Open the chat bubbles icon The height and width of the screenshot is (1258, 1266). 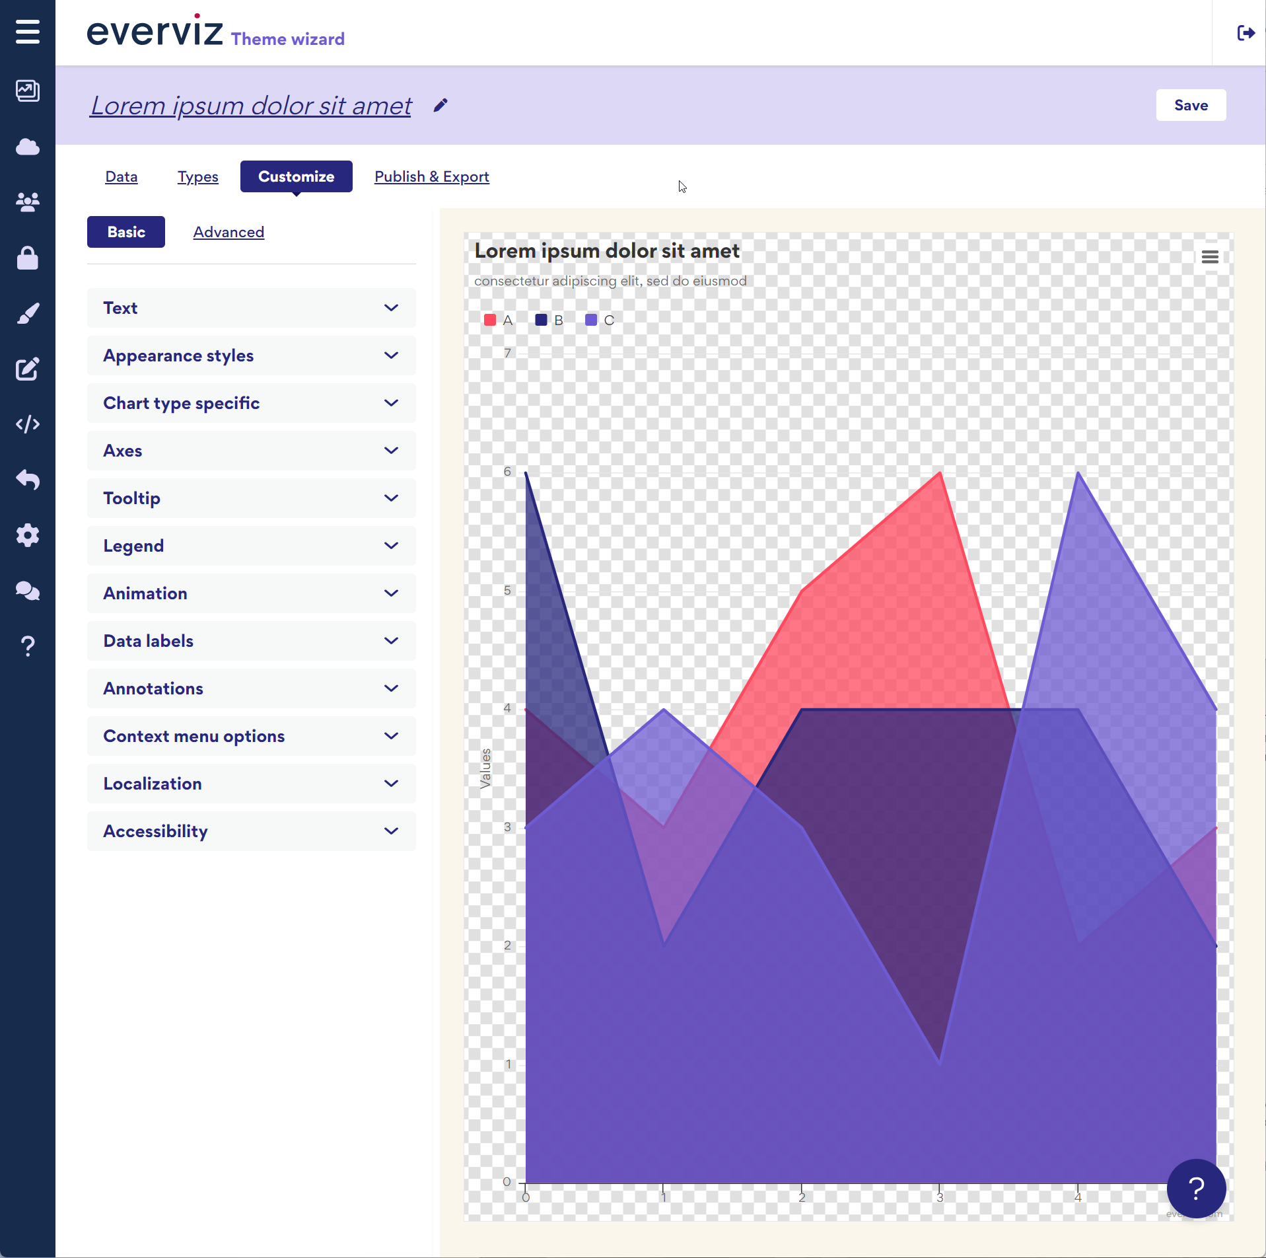pos(28,591)
